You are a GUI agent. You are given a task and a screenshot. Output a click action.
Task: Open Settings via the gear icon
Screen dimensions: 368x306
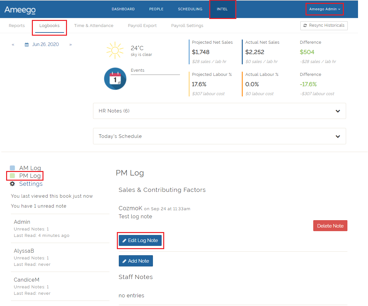click(x=13, y=184)
